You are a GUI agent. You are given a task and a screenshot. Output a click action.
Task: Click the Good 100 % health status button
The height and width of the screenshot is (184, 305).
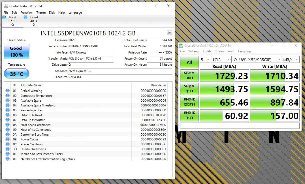[x=17, y=52]
